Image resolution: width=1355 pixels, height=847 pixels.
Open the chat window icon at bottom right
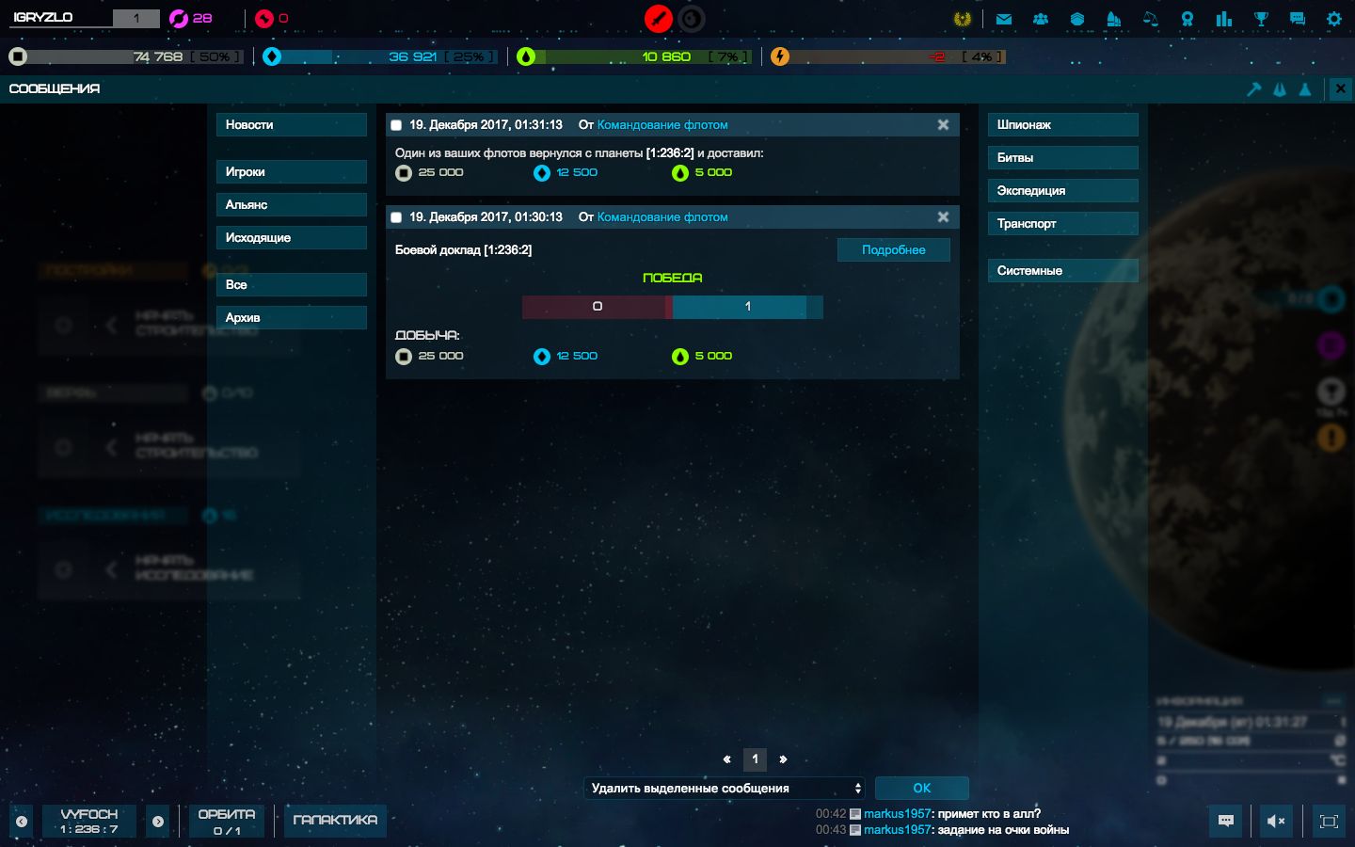tap(1226, 821)
